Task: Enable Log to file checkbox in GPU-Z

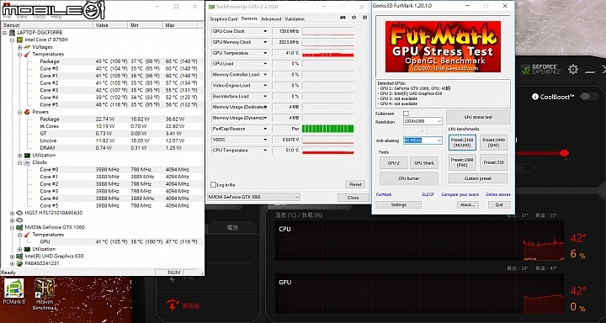Action: tap(213, 185)
